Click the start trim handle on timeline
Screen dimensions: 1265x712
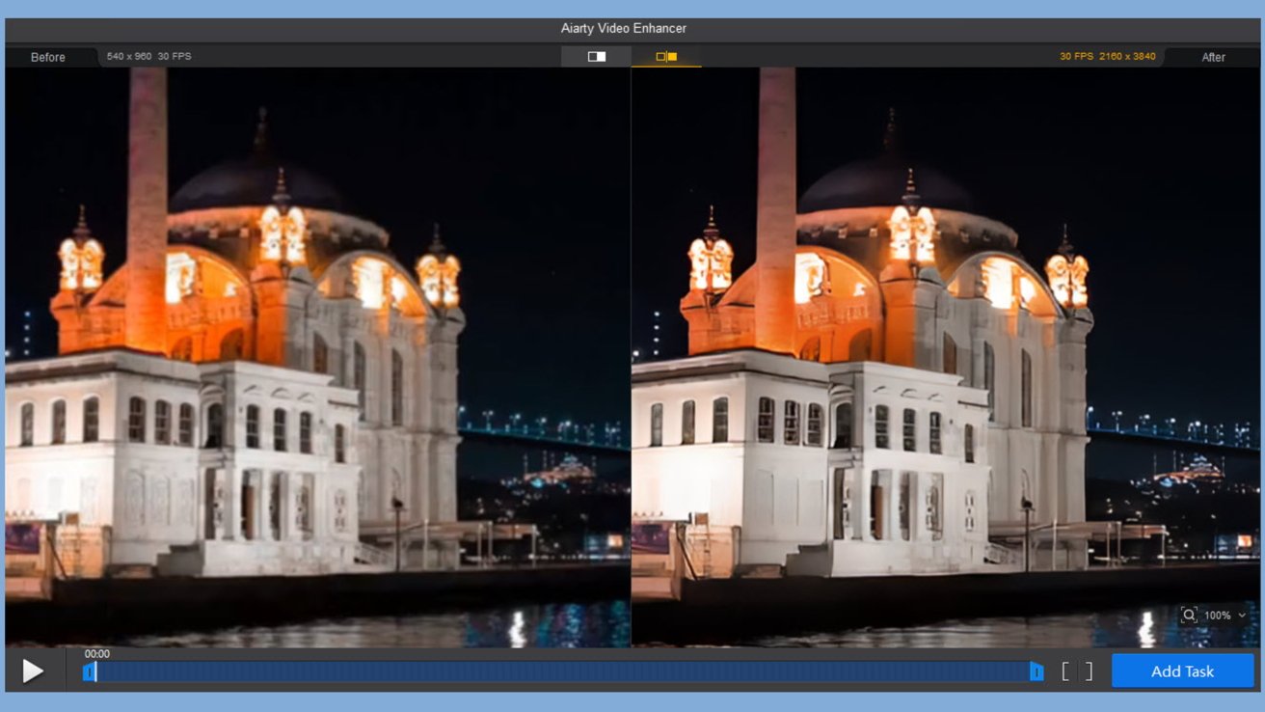click(x=89, y=671)
